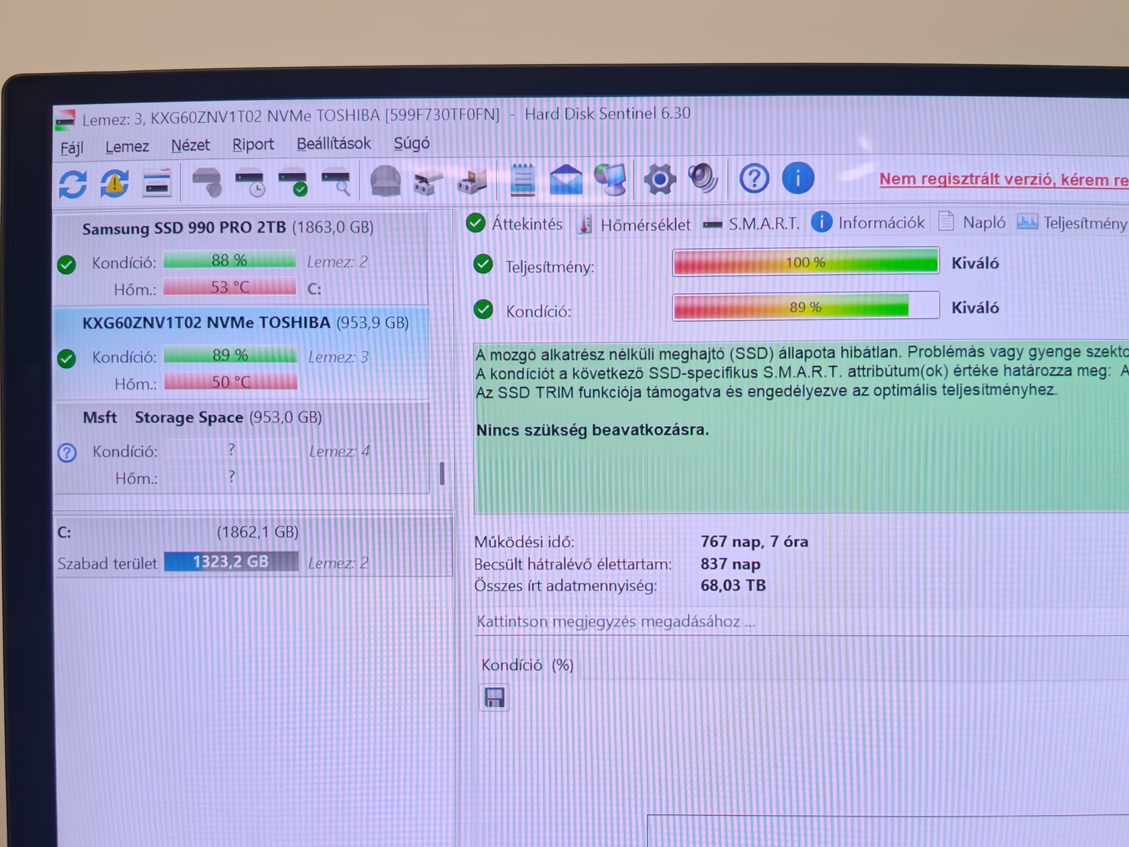This screenshot has height=847, width=1129.
Task: Click the Teljesítmény 100 % bar
Action: coord(806,262)
